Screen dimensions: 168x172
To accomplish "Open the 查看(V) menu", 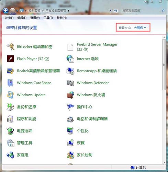I will tap(35, 18).
